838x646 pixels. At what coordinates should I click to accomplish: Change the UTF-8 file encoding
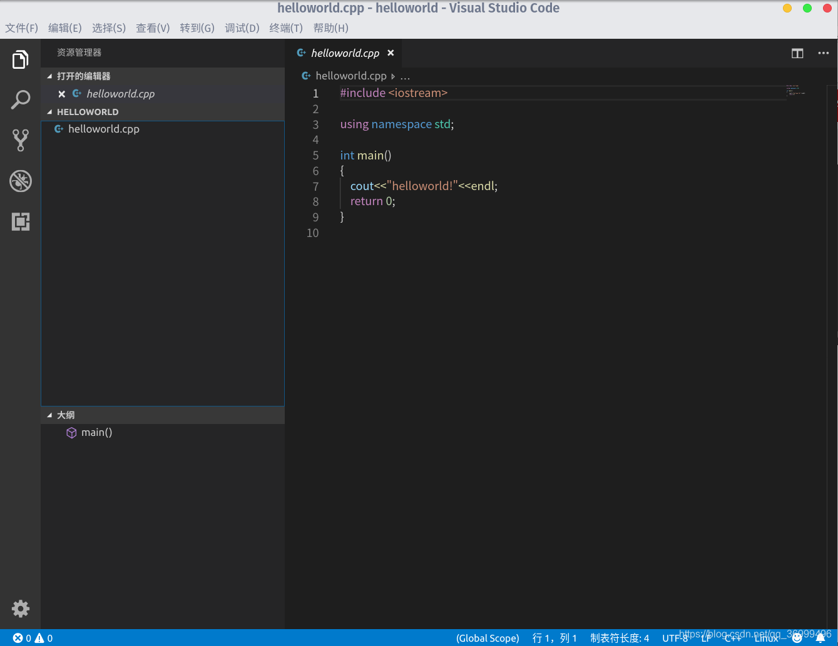(x=675, y=638)
